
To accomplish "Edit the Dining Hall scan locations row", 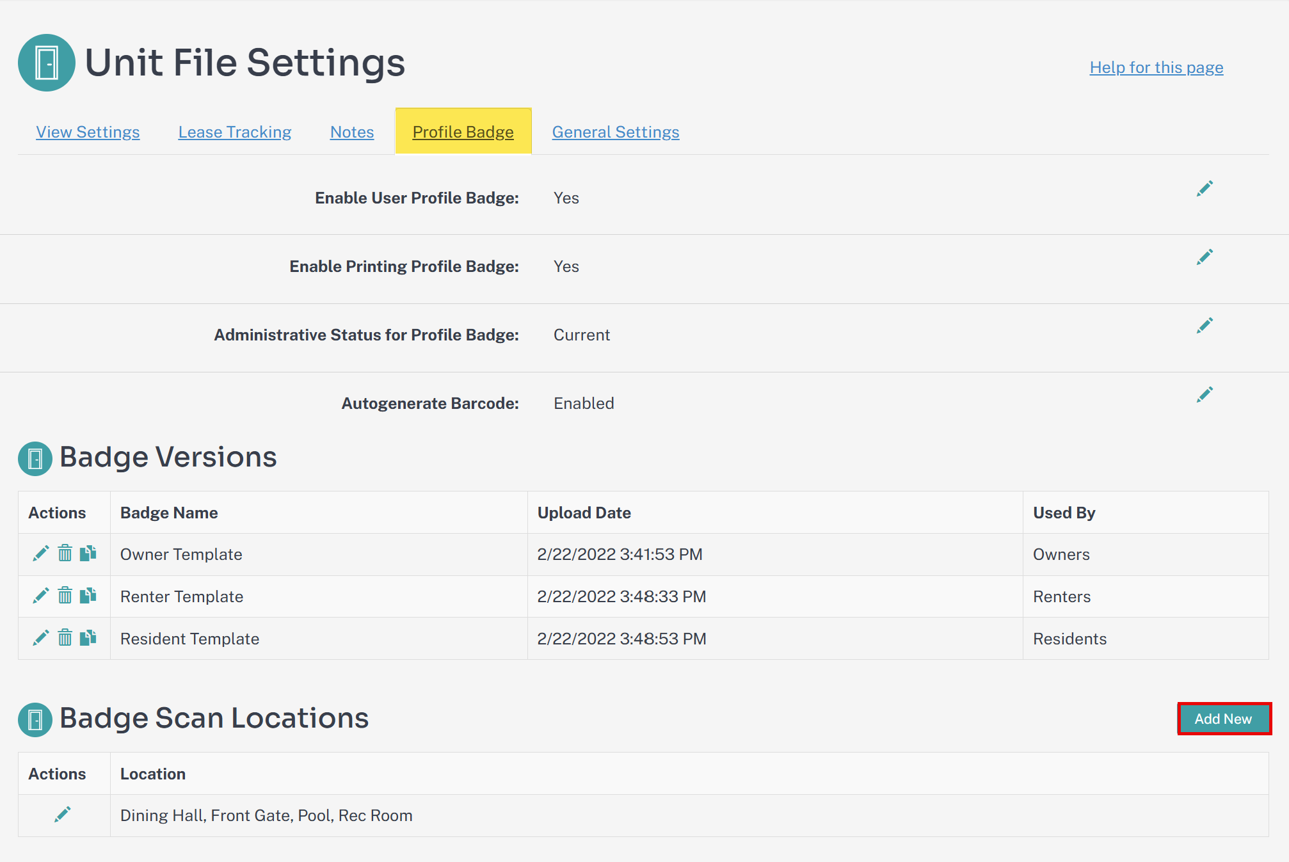I will point(63,815).
